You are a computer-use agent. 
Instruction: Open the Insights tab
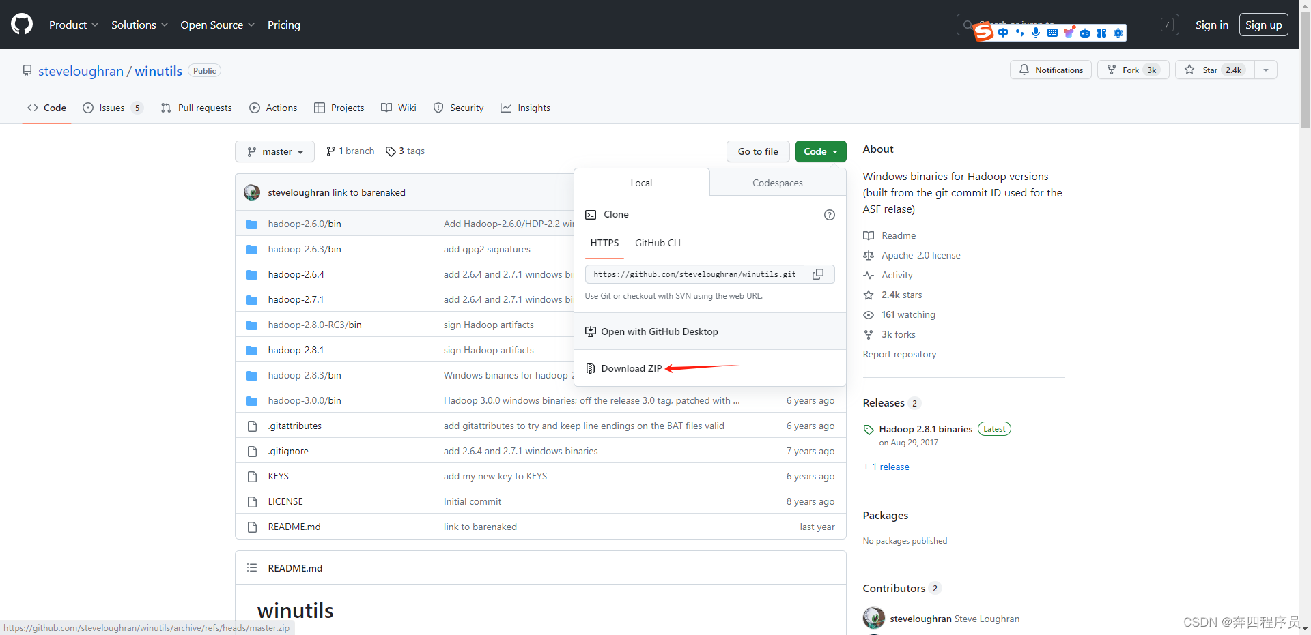525,108
